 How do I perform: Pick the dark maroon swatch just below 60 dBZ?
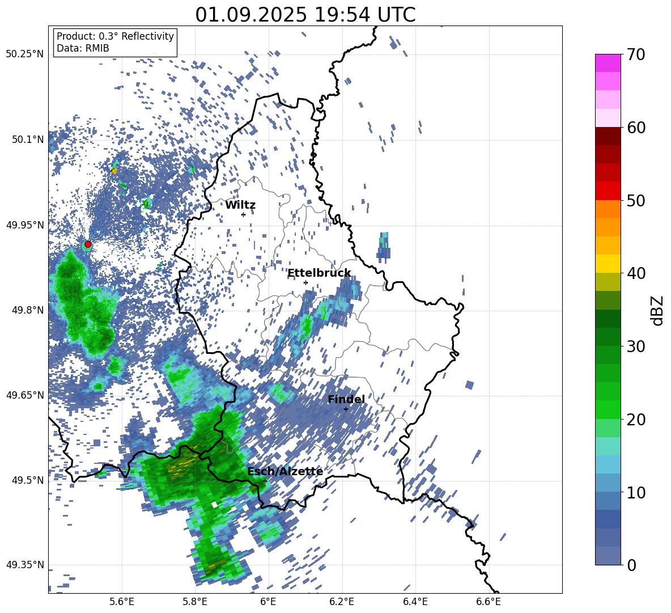[608, 136]
